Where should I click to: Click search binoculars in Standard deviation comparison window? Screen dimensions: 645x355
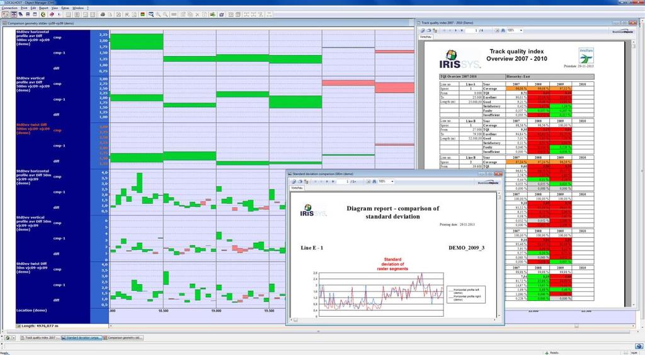pos(374,182)
